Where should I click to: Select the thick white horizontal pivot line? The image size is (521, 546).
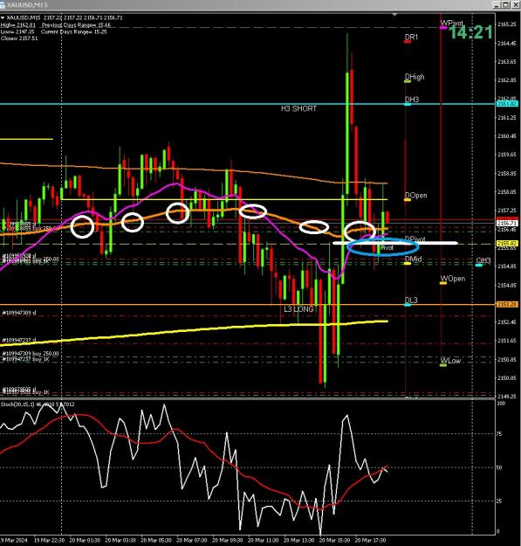coord(395,243)
